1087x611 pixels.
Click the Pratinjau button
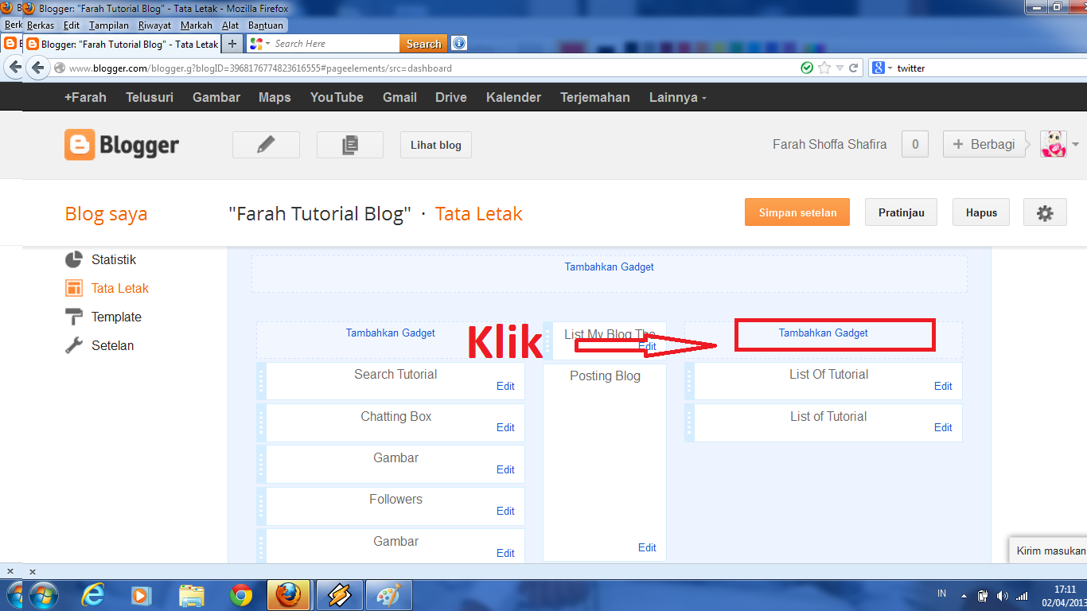[901, 212]
